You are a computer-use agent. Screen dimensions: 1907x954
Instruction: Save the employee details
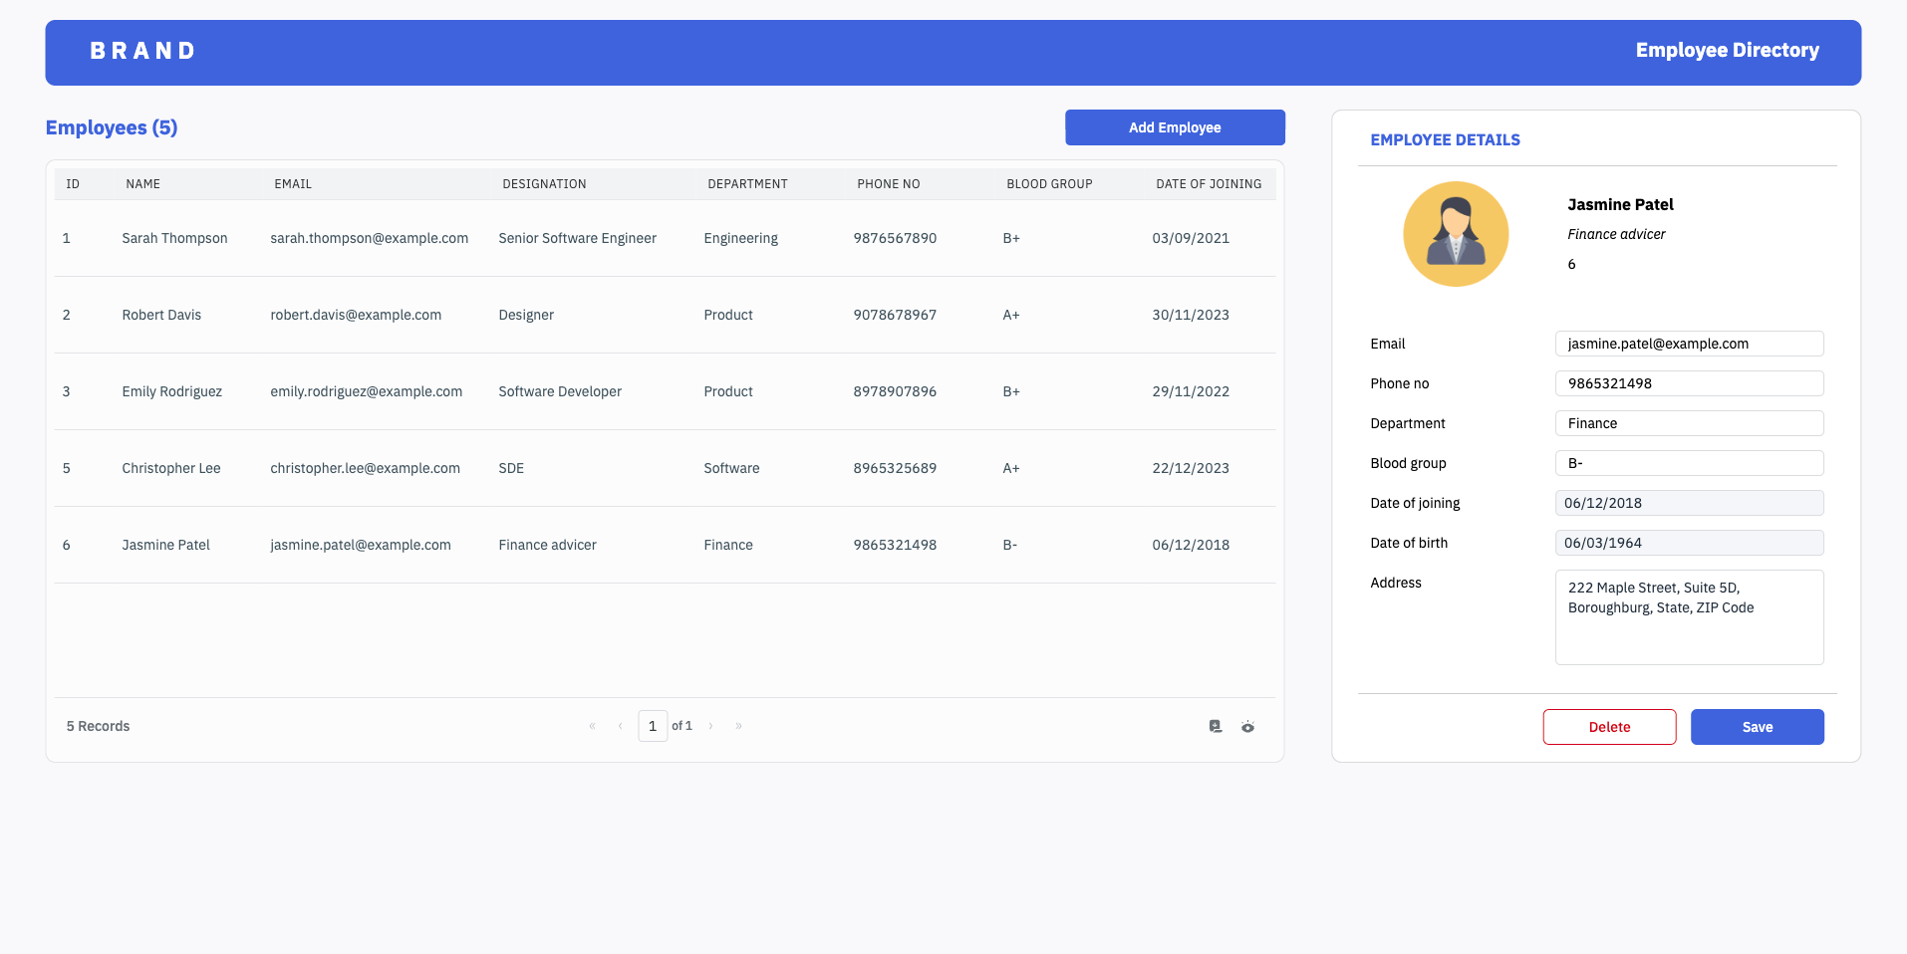(x=1757, y=727)
